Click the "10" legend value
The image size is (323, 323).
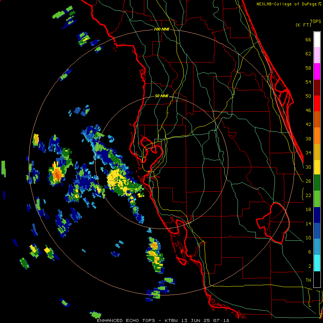click(308, 238)
